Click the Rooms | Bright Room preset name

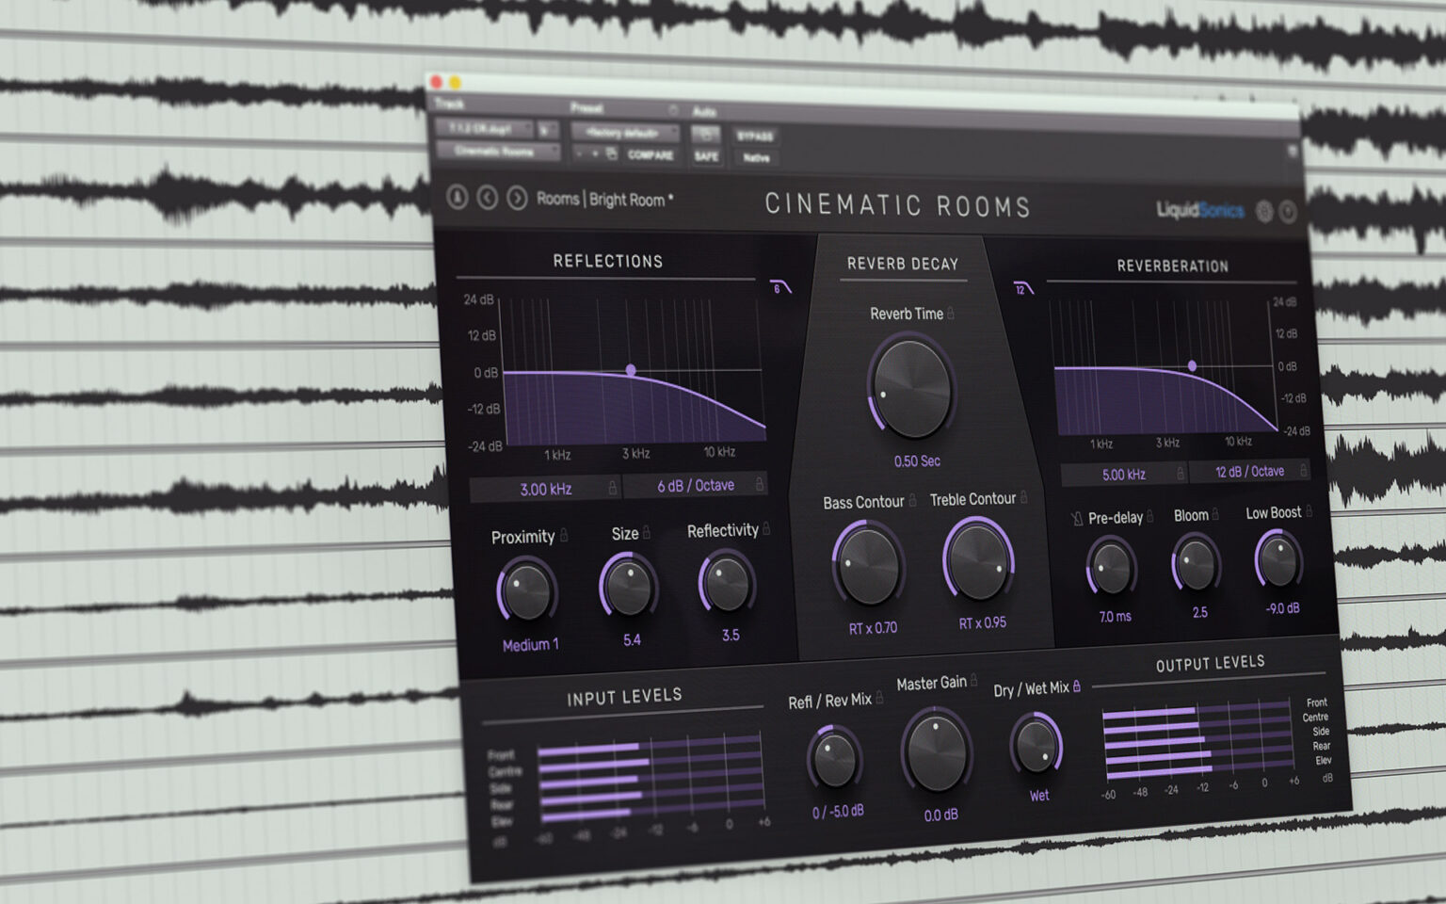pos(602,200)
